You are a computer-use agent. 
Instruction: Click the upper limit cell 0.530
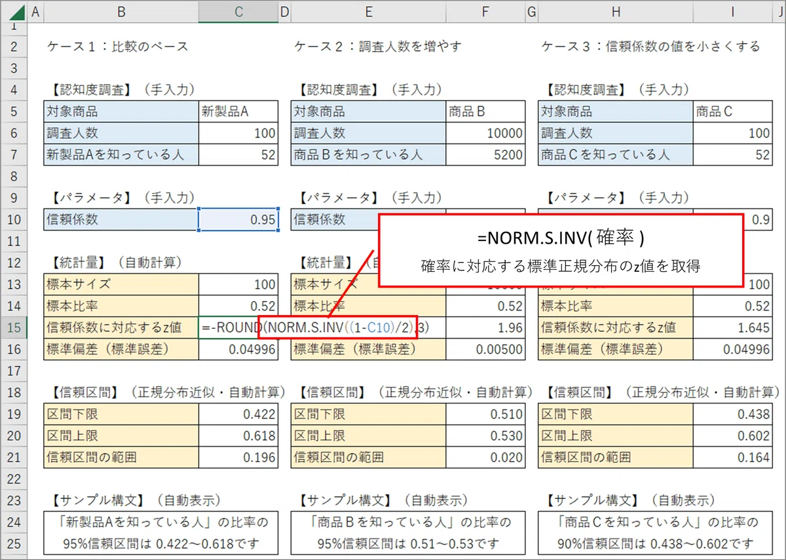click(485, 436)
